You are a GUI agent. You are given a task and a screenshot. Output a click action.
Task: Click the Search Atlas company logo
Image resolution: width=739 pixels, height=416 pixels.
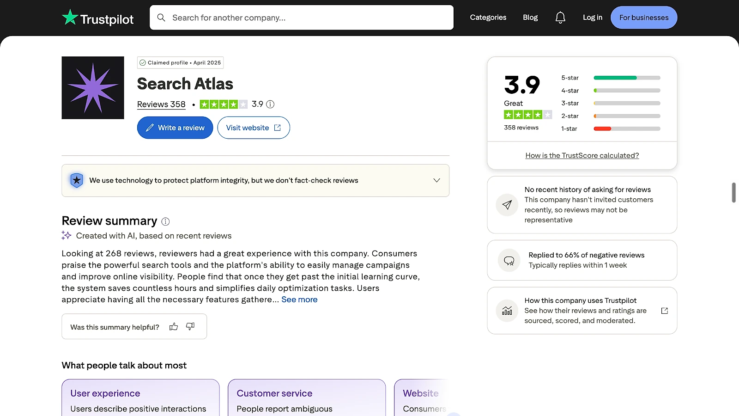point(93,88)
